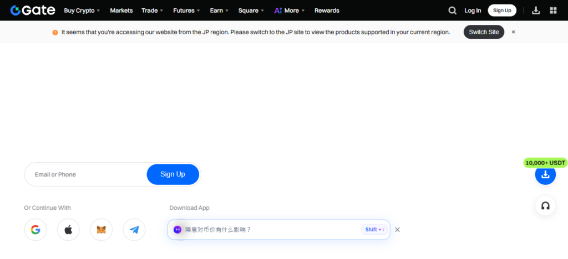This screenshot has height=259, width=568.
Task: Continue with Apple icon
Action: (x=68, y=230)
